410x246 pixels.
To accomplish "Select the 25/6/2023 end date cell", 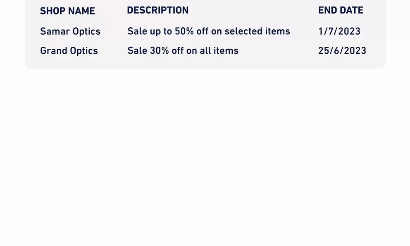I will [342, 51].
